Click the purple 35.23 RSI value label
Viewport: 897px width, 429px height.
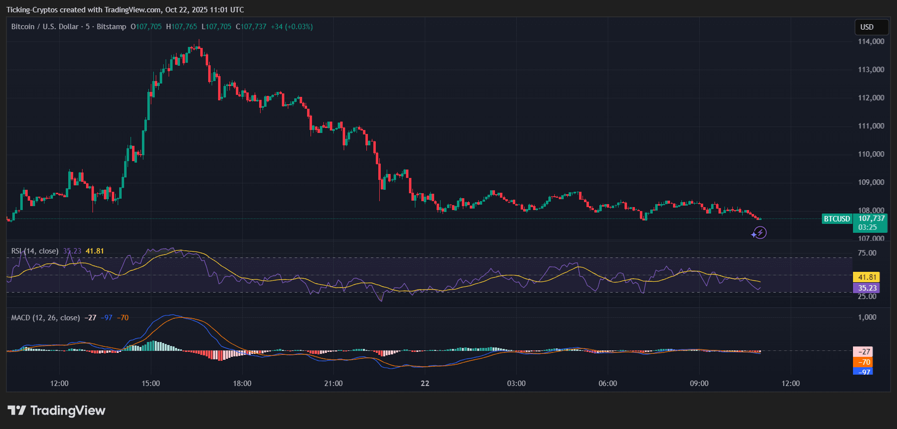click(866, 288)
